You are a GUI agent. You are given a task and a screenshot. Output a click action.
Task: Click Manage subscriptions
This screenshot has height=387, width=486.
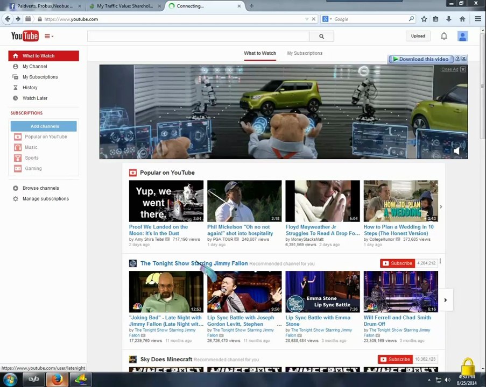[x=46, y=199]
